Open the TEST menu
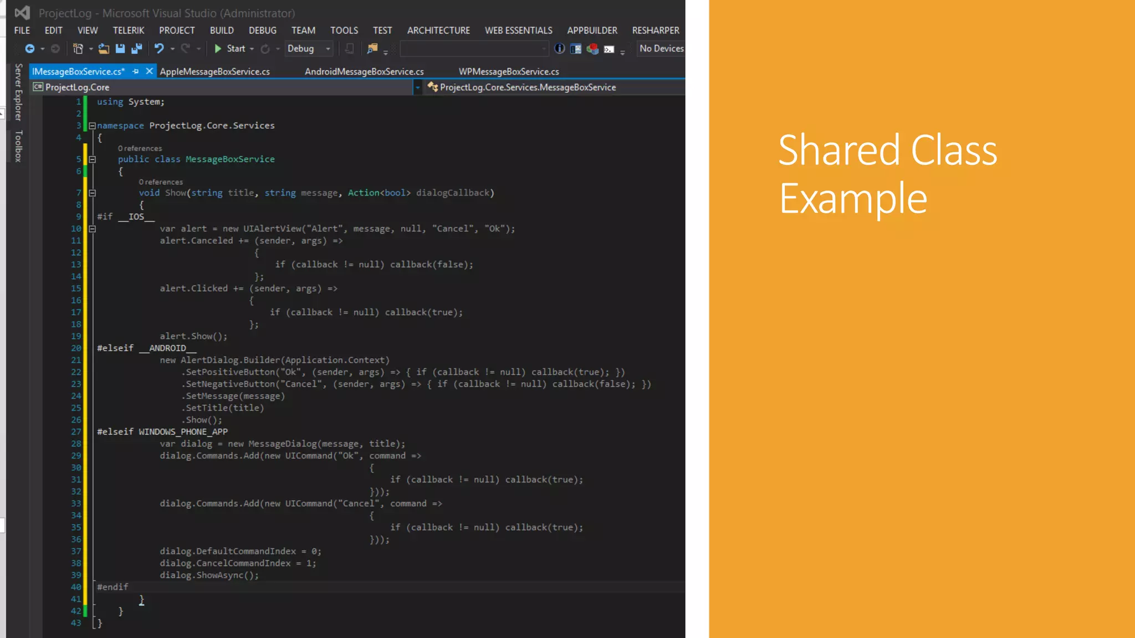Image resolution: width=1135 pixels, height=638 pixels. (x=382, y=30)
